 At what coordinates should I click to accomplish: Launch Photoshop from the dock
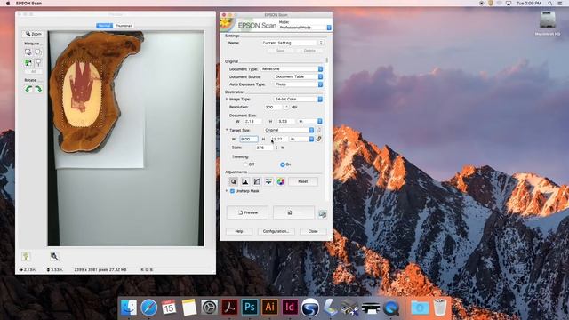tap(250, 308)
